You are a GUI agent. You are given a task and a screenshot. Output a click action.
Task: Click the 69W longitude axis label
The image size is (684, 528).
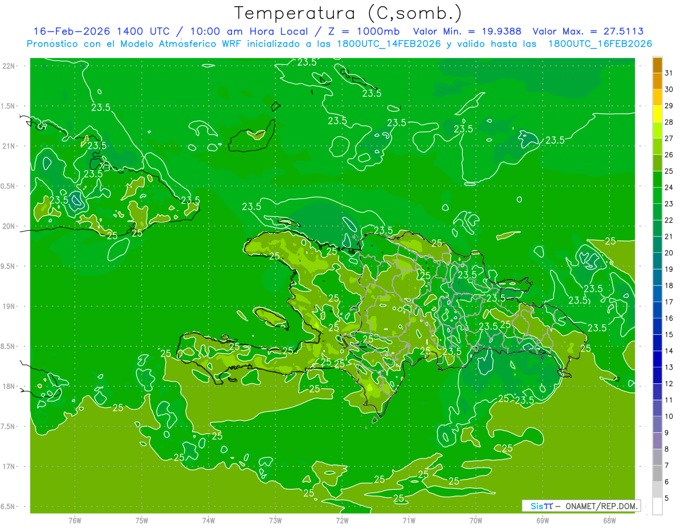point(543,521)
